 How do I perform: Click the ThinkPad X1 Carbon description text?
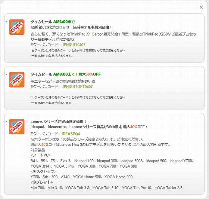click(113, 37)
